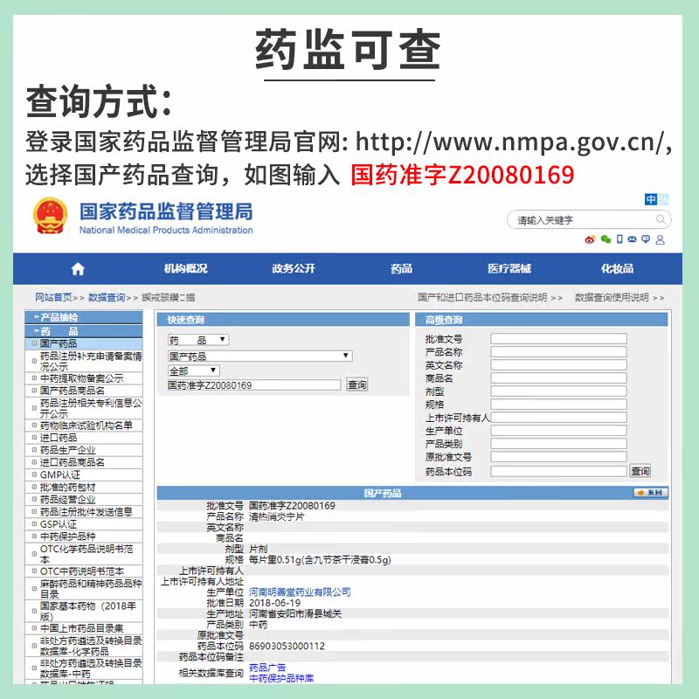The width and height of the screenshot is (699, 699).
Task: Click the 药品本位码 advanced search field
Action: point(558,471)
